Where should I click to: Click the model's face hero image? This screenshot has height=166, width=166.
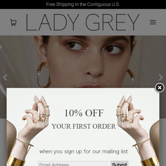click(x=83, y=62)
